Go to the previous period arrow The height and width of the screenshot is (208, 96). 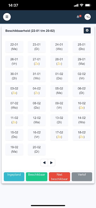click(44, 162)
